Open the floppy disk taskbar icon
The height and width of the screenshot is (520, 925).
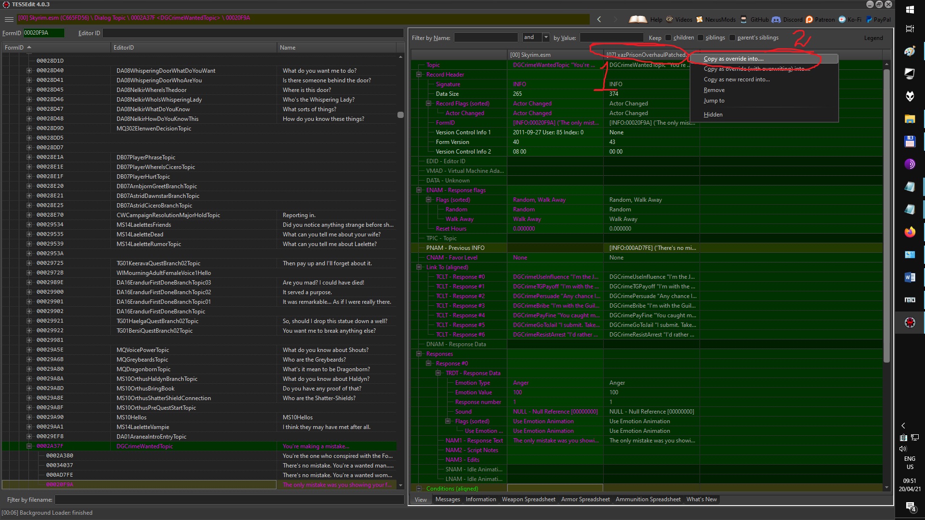point(910,141)
